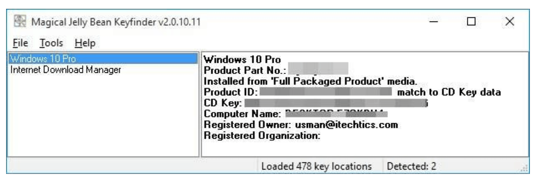The height and width of the screenshot is (182, 536).
Task: Click the Registered Owner email line
Action: click(x=301, y=125)
